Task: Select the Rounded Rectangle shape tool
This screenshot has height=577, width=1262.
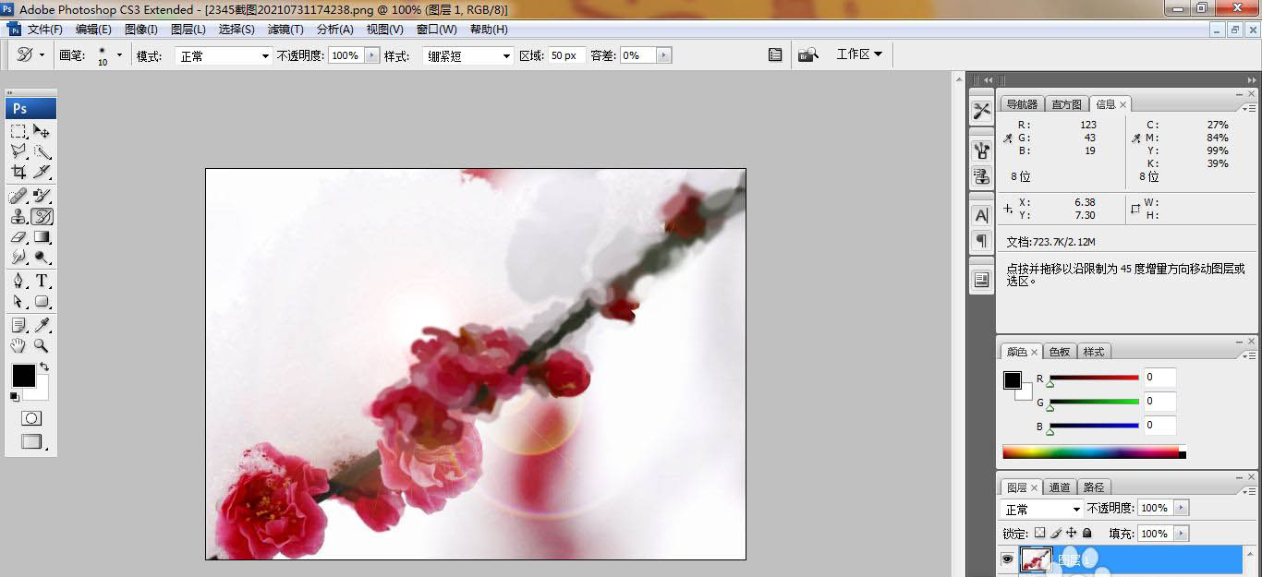Action: 42,301
